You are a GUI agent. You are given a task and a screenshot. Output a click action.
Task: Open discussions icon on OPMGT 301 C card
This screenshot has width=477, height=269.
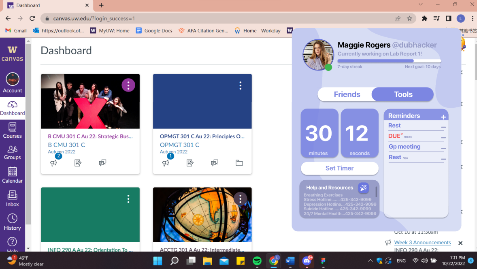(x=215, y=163)
